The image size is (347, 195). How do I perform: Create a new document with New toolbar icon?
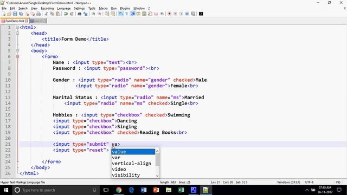coord(4,14)
